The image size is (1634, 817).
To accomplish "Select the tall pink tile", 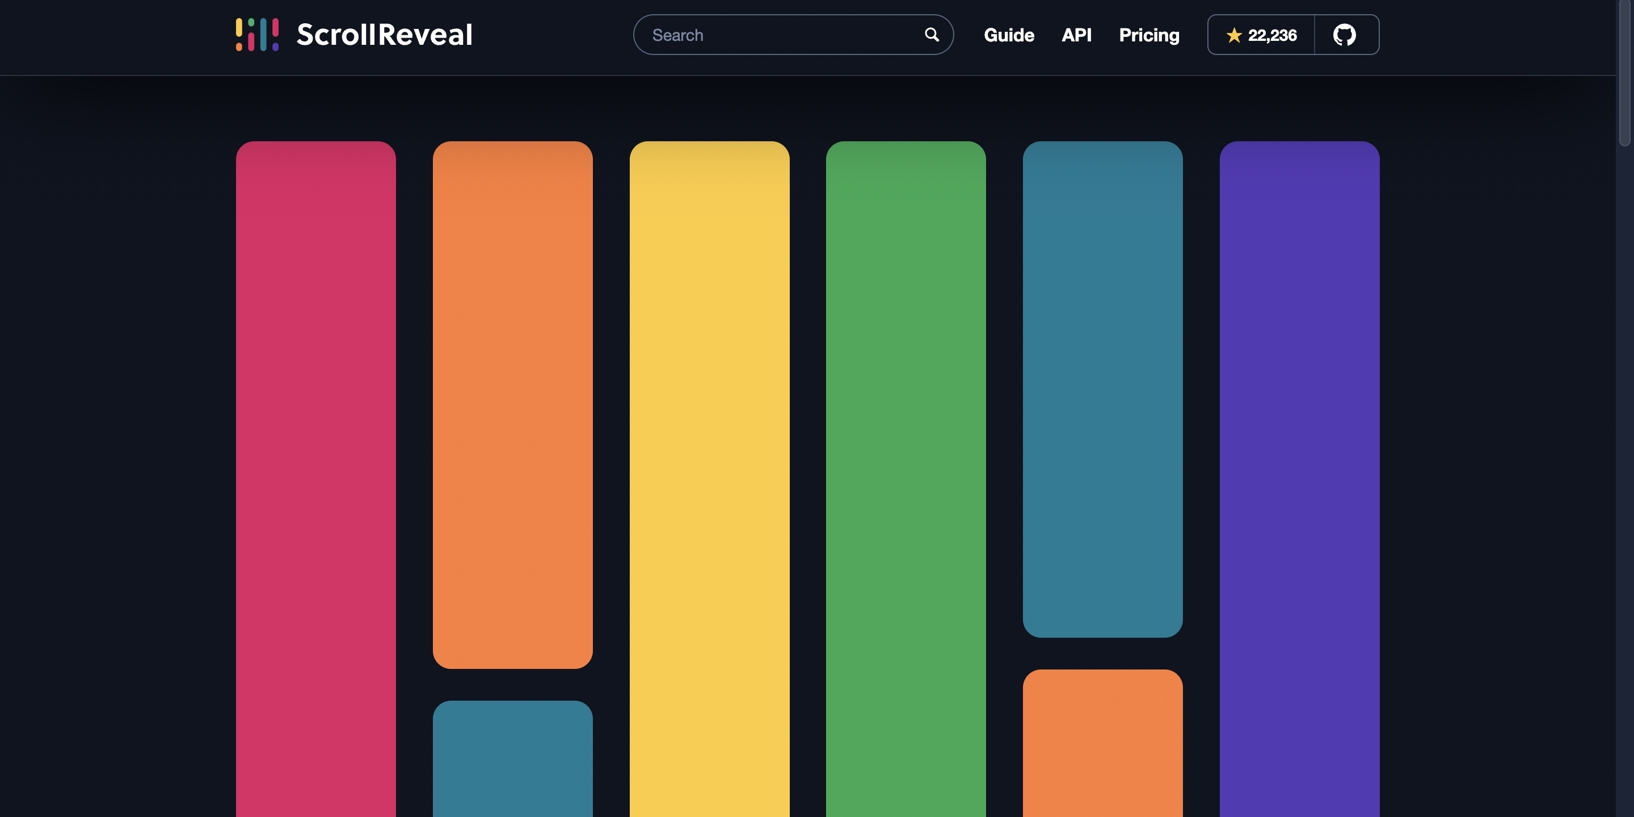I will [x=316, y=479].
